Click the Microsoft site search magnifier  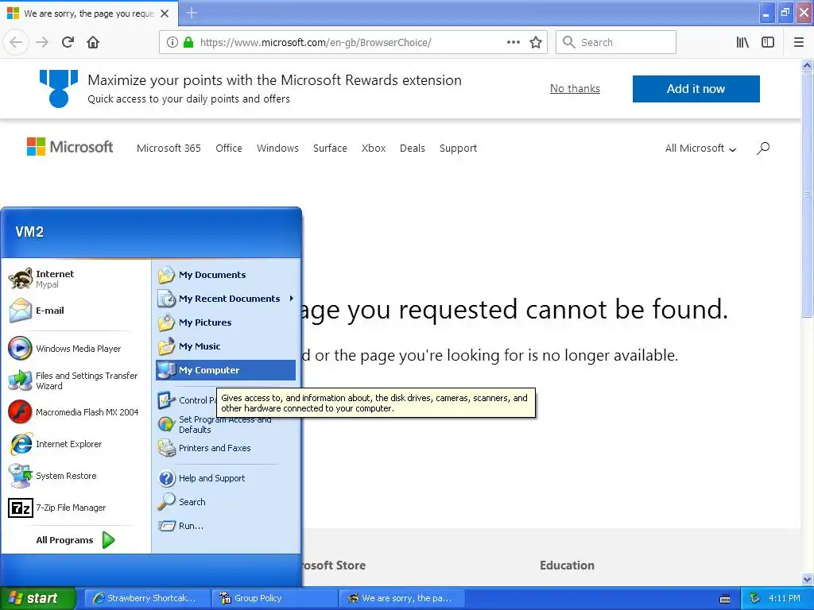point(762,149)
